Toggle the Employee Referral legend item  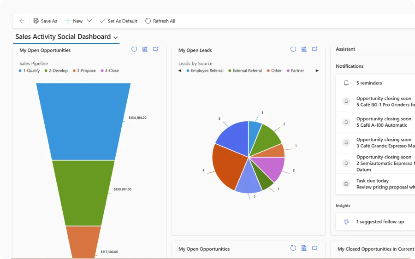click(205, 71)
